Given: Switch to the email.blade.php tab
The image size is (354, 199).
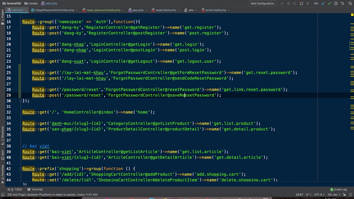Looking at the screenshot, I should (216, 10).
